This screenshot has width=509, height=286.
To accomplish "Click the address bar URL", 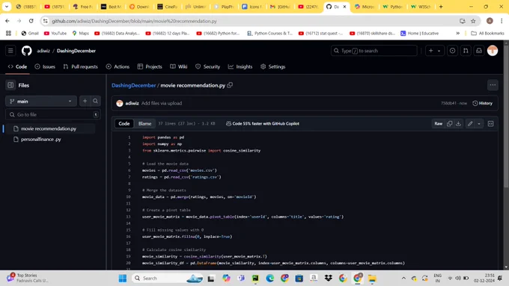I will coord(134,21).
